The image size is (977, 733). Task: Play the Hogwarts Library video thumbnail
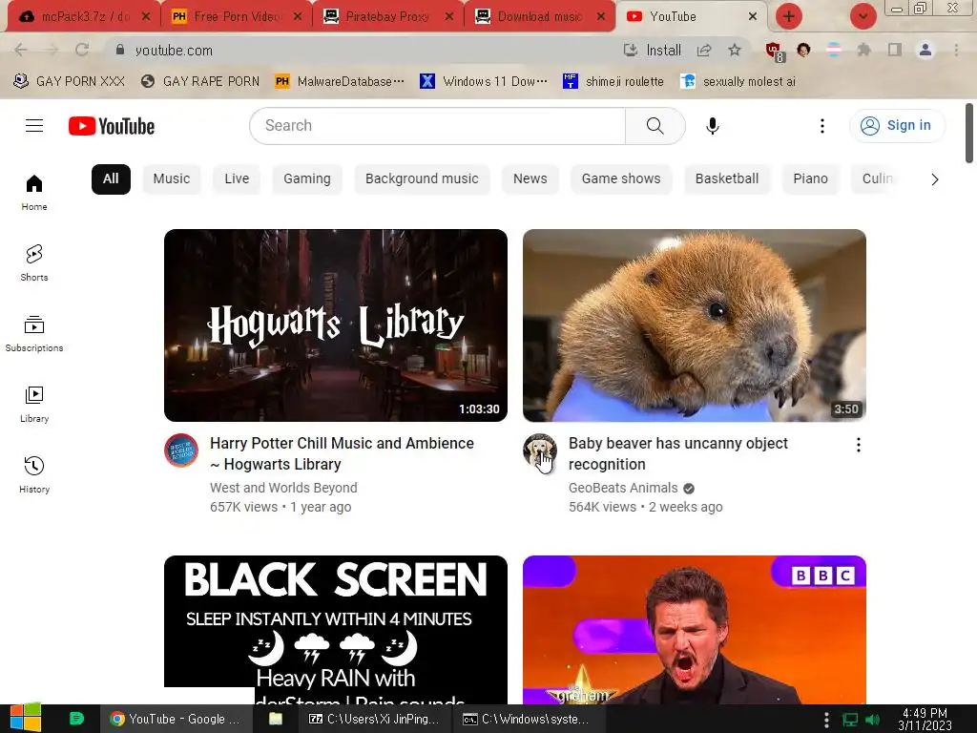click(335, 325)
